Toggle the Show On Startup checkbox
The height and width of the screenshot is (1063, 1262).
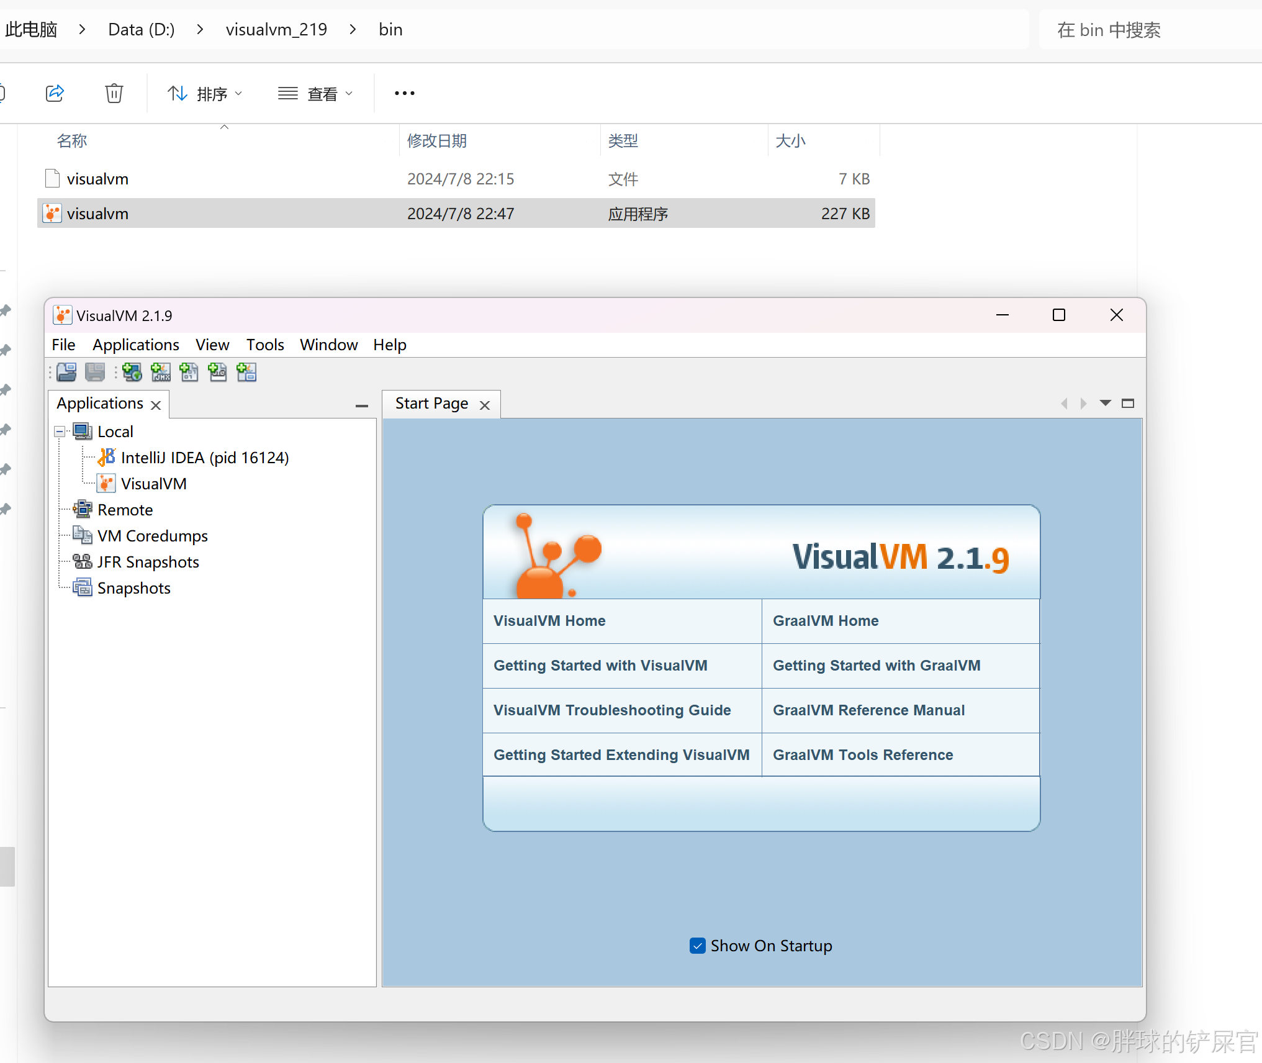pos(698,945)
